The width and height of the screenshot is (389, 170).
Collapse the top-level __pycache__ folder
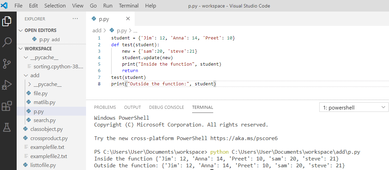(x=26, y=57)
